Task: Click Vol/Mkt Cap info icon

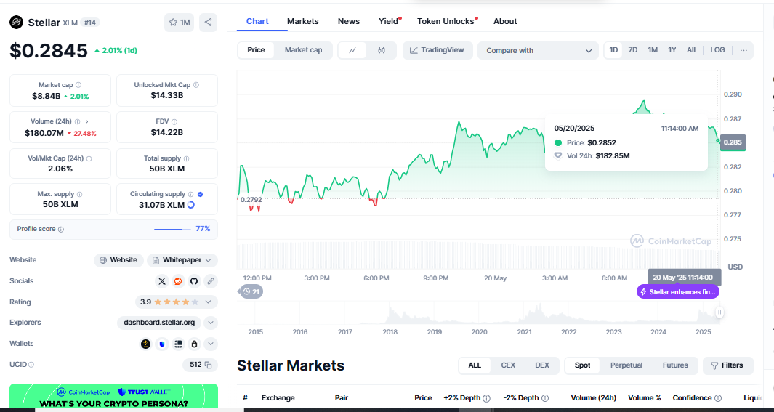Action: point(89,159)
